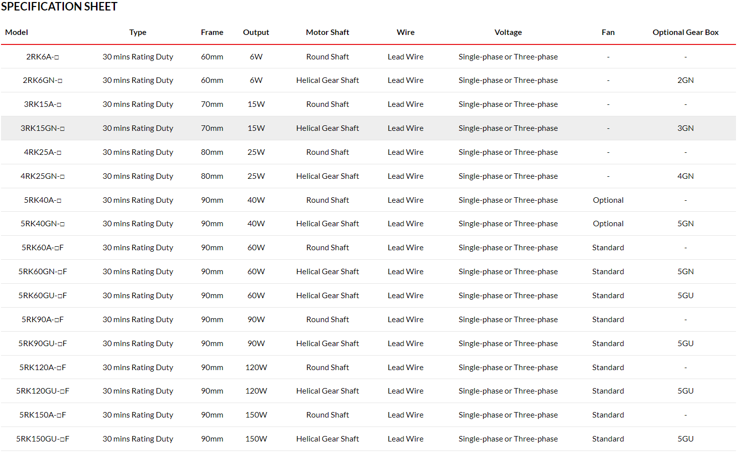This screenshot has height=454, width=742.
Task: Click 5GN gear box in 5RK40GN row
Action: [x=685, y=224]
